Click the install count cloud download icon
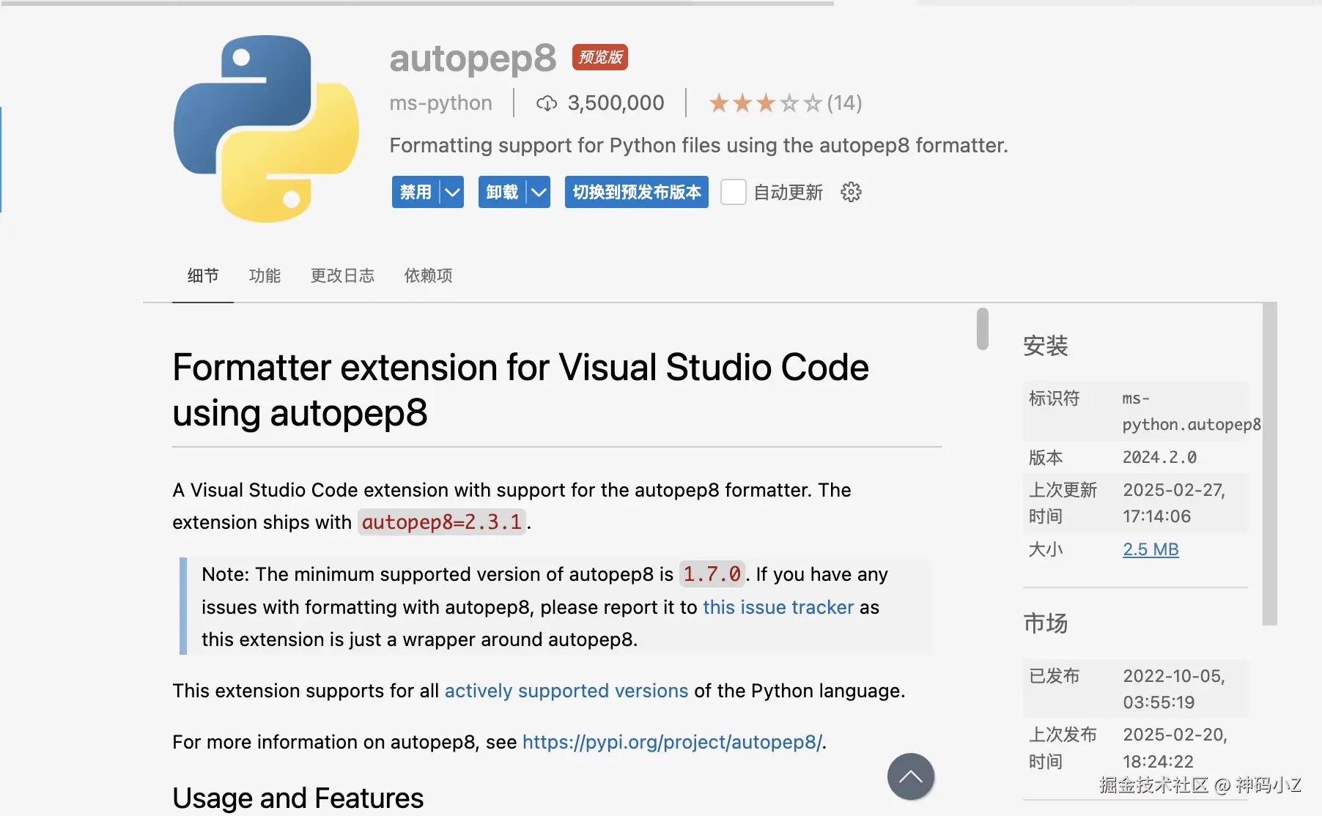The height and width of the screenshot is (816, 1322). point(547,103)
